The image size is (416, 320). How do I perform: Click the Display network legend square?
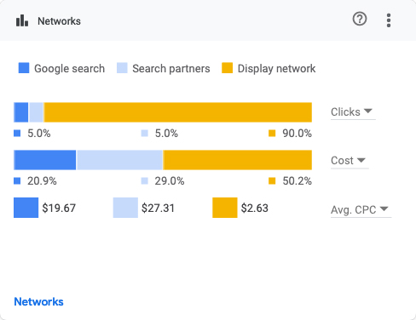227,68
